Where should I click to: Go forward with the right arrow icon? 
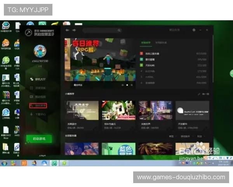tap(74, 30)
